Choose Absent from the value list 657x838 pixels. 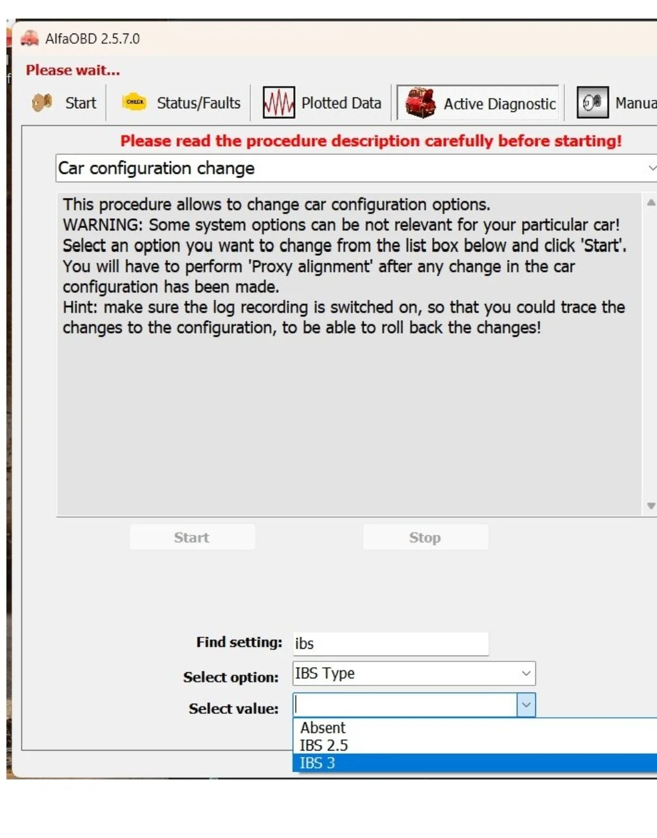[x=475, y=728]
